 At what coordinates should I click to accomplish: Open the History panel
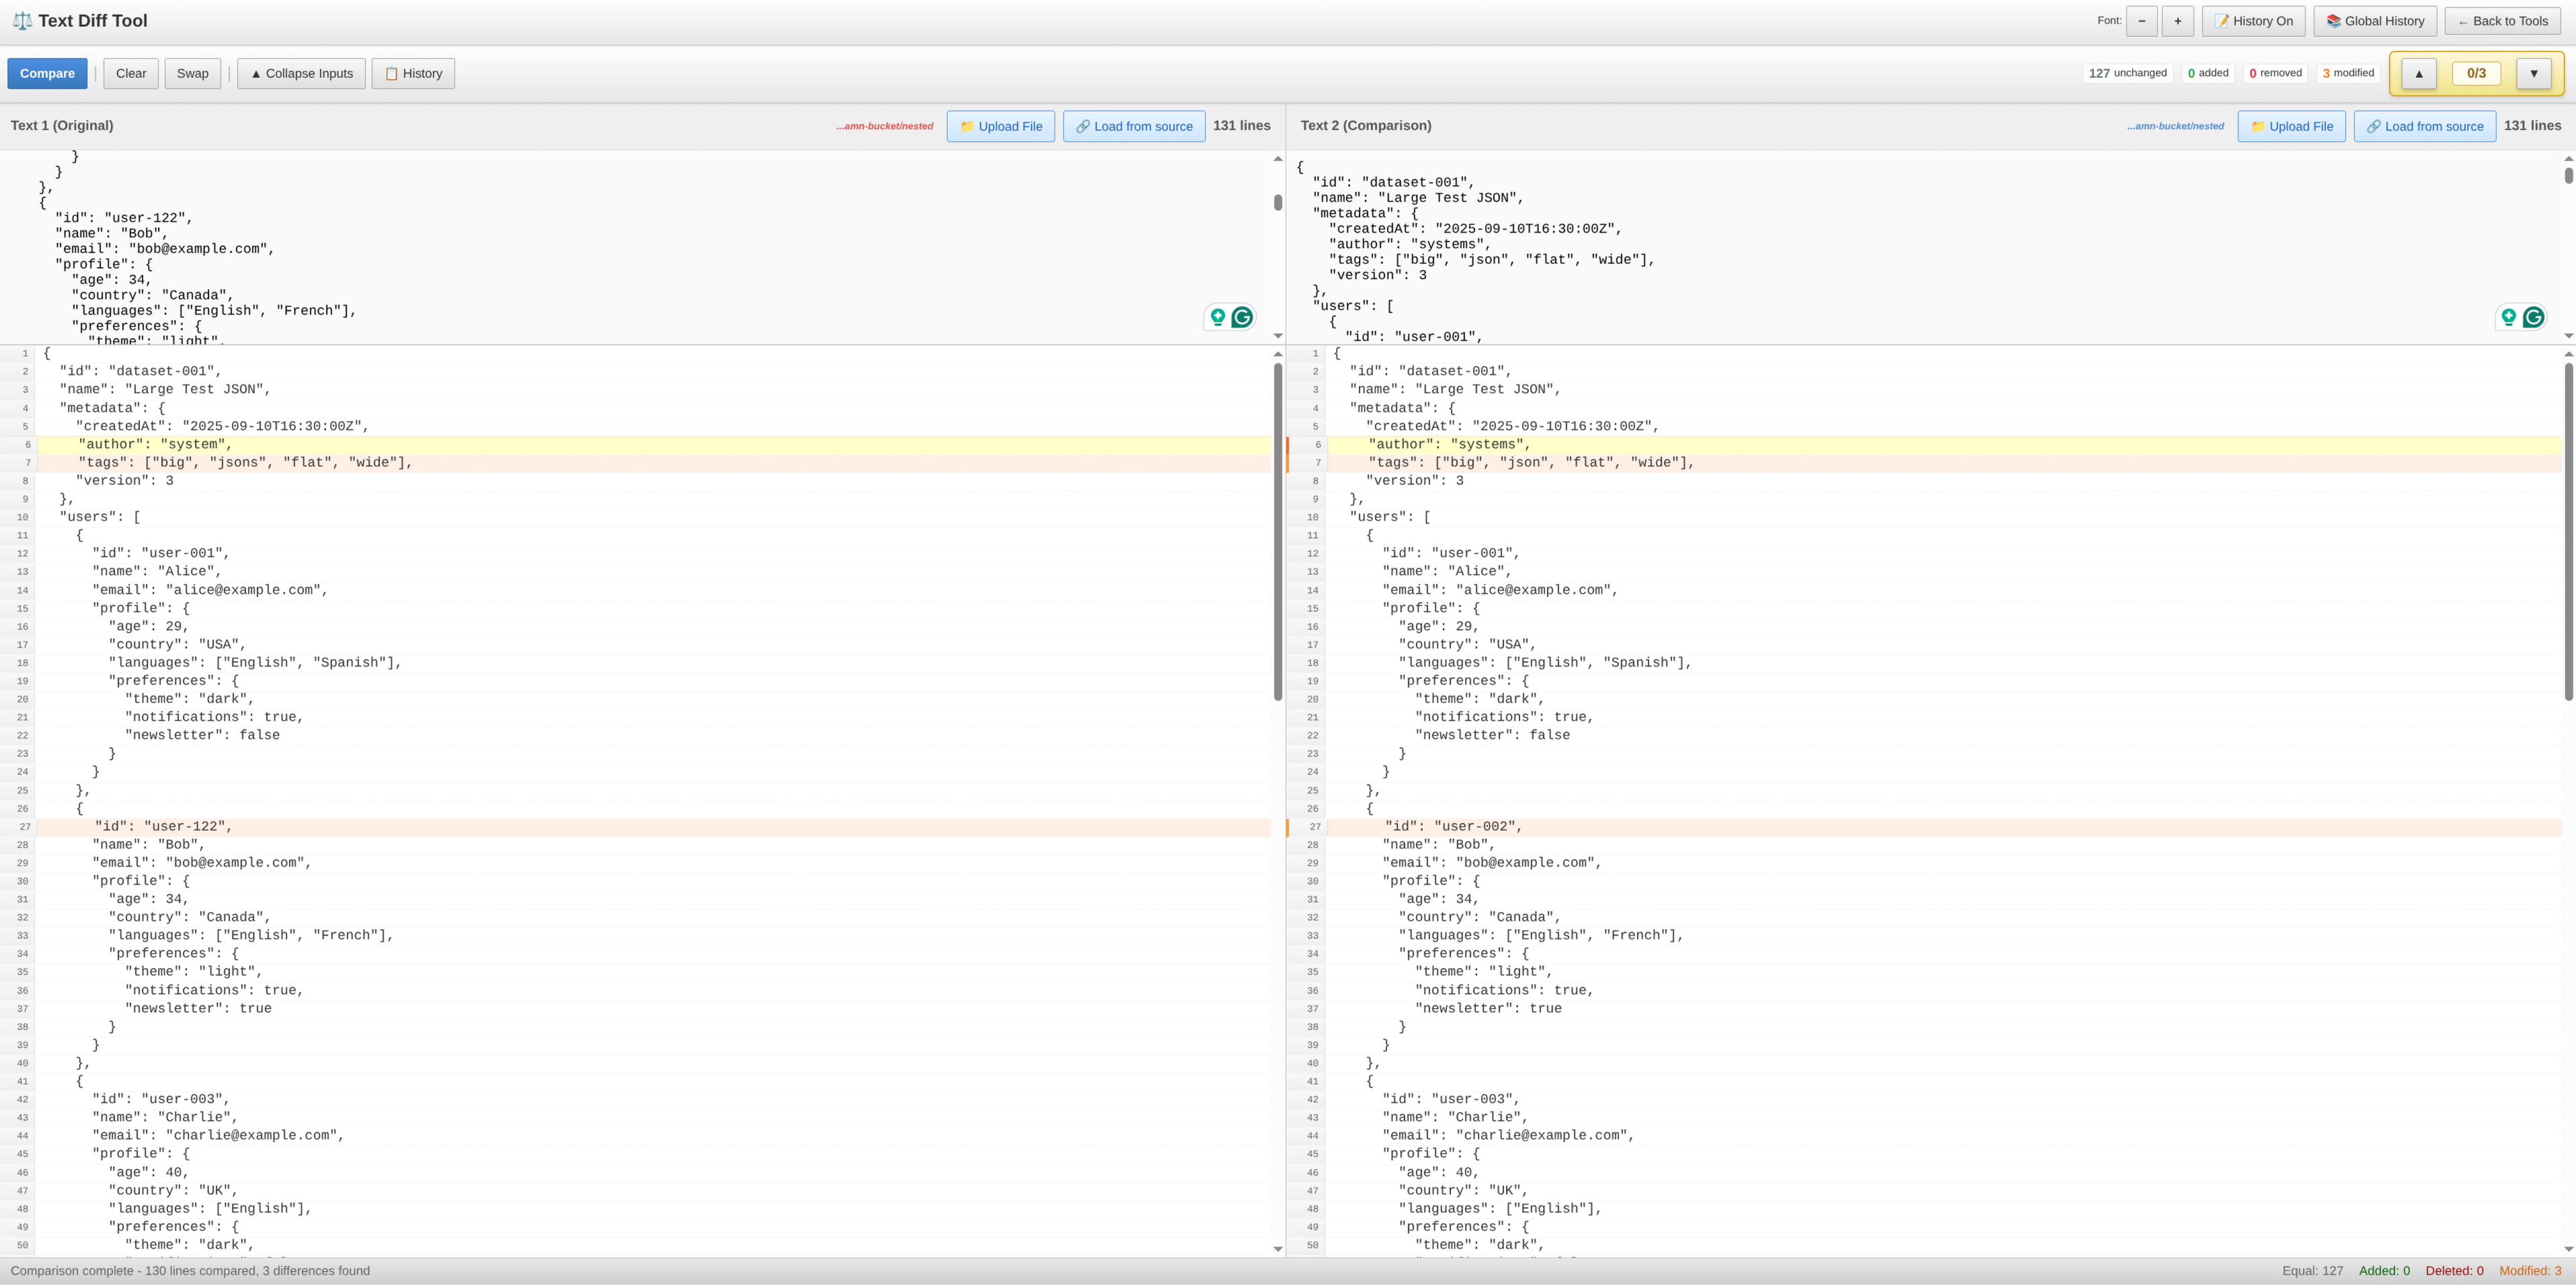tap(413, 73)
